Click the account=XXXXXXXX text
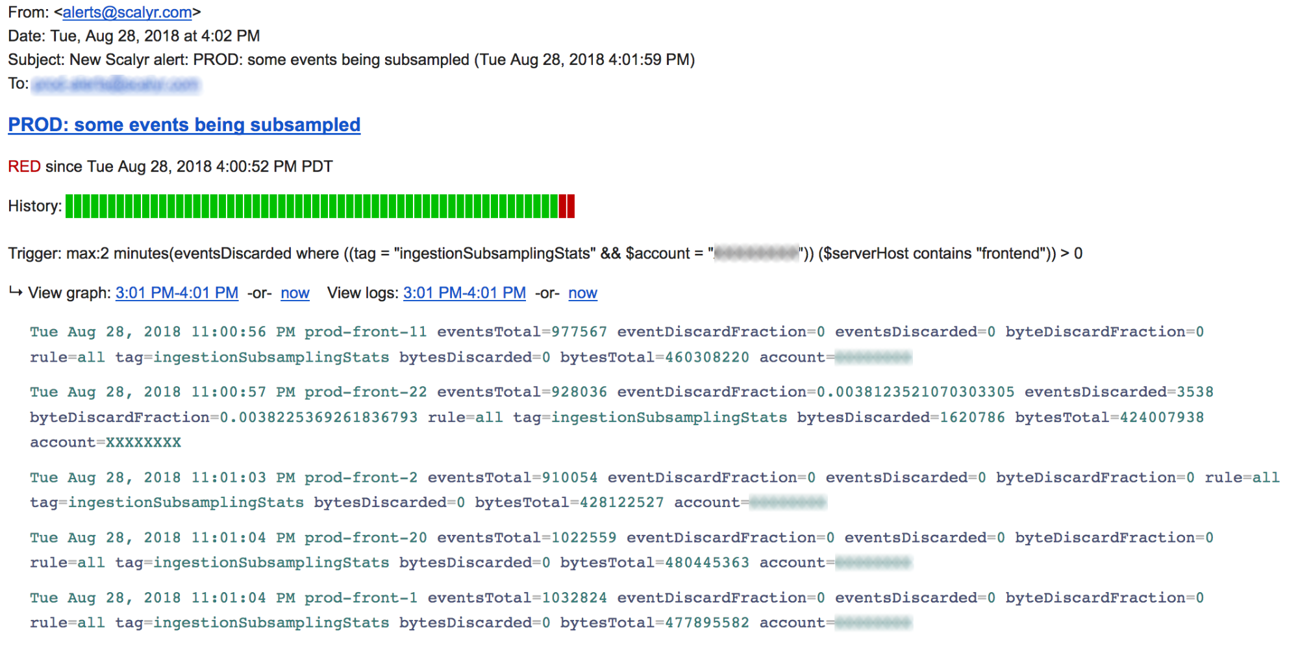 (105, 443)
